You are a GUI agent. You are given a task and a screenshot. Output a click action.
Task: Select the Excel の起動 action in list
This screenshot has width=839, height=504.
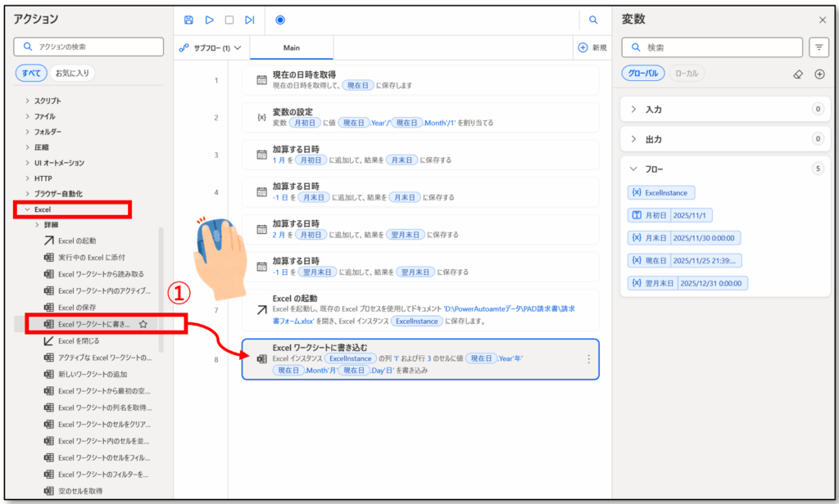click(x=76, y=240)
